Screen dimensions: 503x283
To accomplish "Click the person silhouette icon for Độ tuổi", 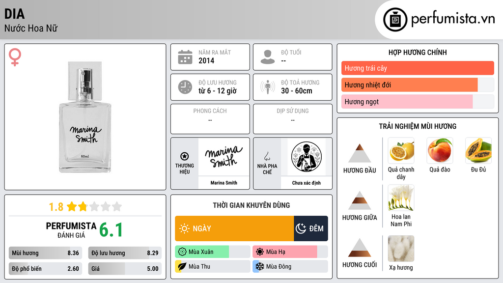I will click(x=268, y=57).
